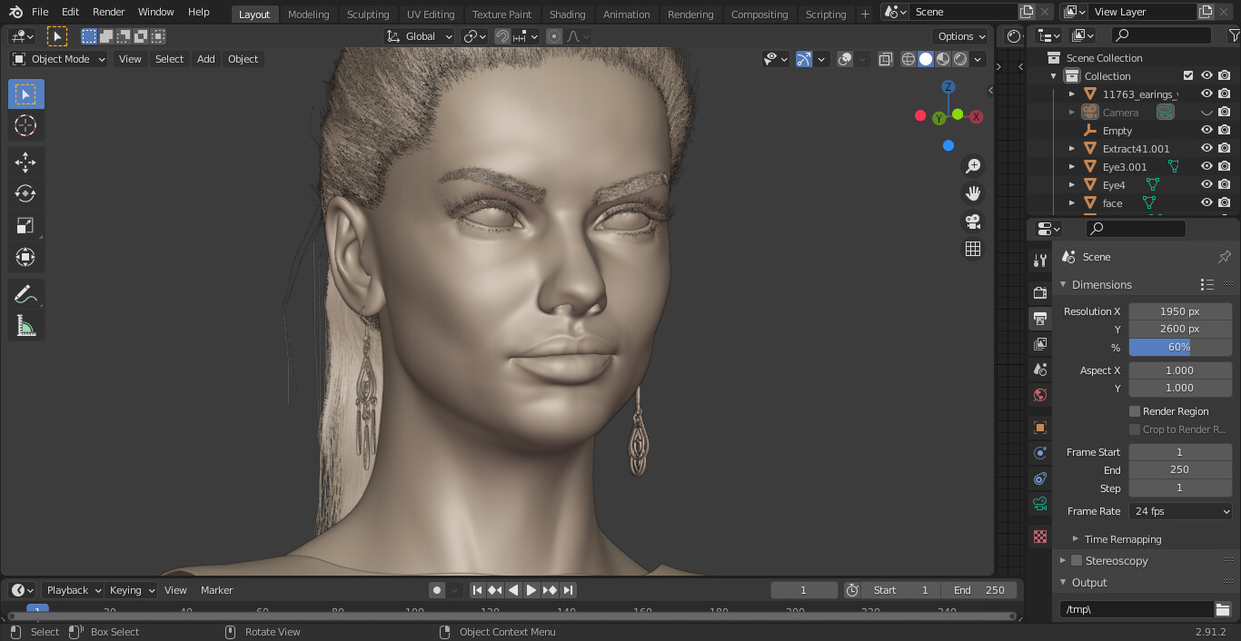Toggle X-ray mode in viewport header
Viewport: 1241px width, 641px height.
click(885, 59)
